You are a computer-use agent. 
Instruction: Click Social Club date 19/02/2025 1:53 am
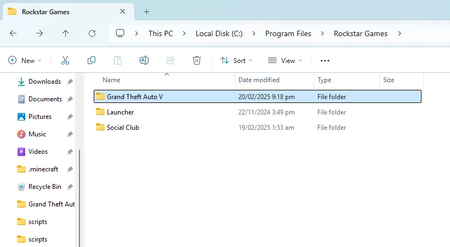point(266,128)
